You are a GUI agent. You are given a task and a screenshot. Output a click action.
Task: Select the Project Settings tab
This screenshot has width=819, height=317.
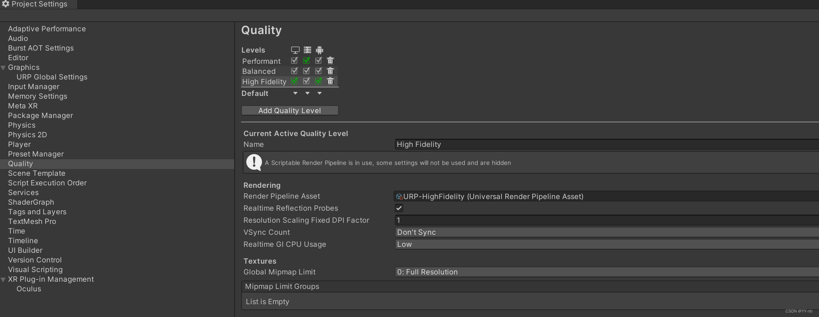tap(39, 4)
